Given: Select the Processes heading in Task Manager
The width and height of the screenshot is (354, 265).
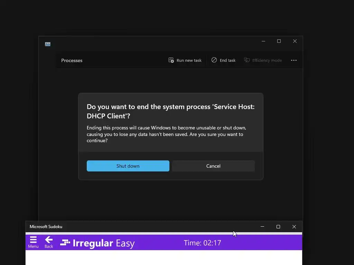Looking at the screenshot, I should (72, 60).
